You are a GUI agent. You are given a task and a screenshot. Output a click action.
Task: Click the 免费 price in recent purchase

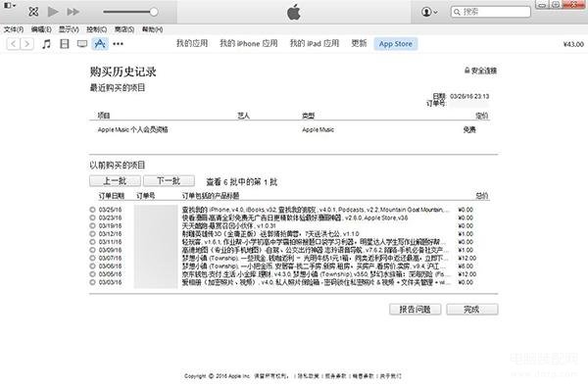[x=469, y=129]
